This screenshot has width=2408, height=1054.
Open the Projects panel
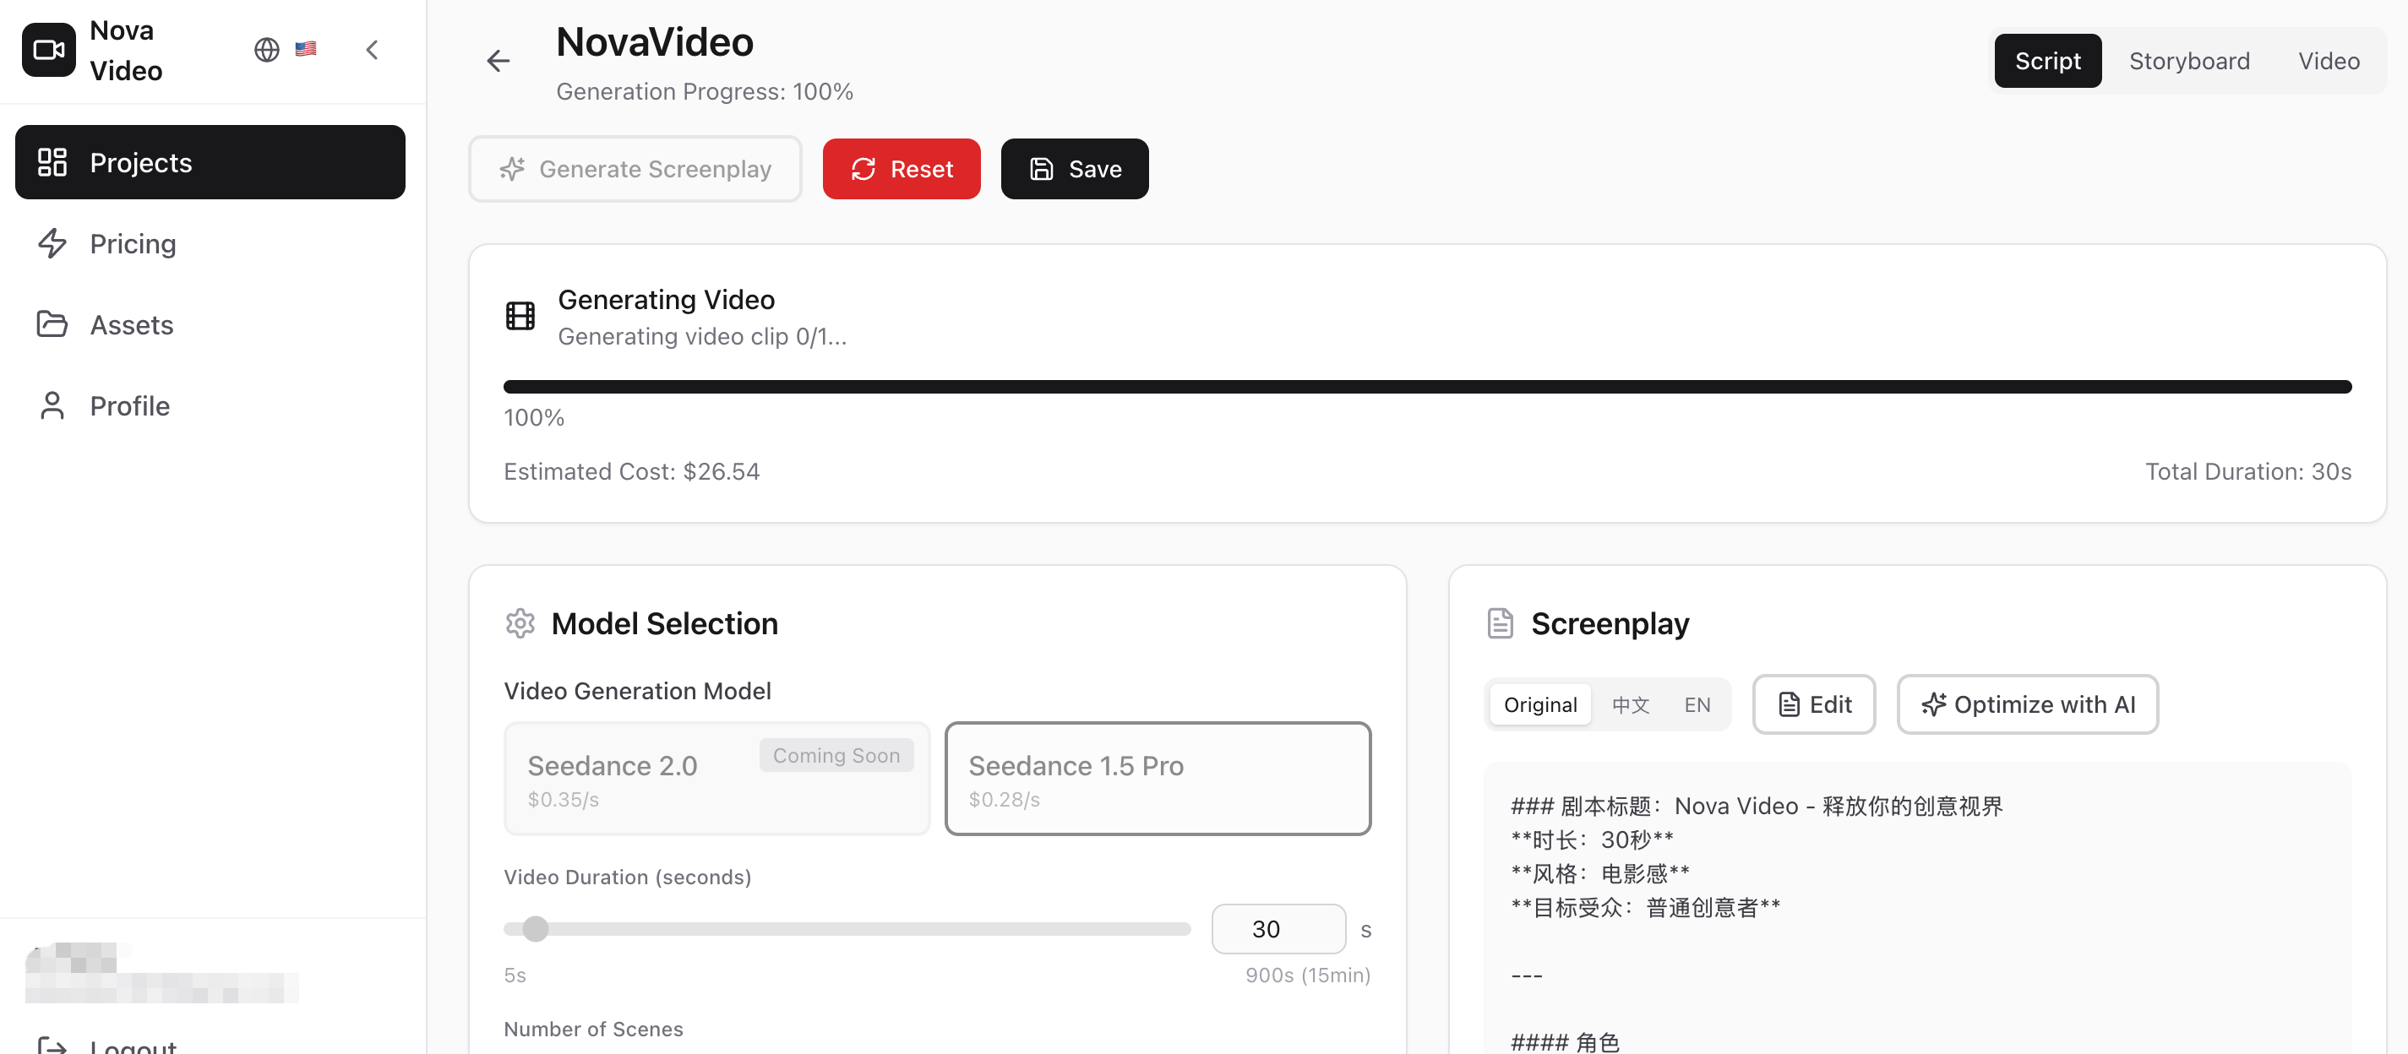pos(140,161)
